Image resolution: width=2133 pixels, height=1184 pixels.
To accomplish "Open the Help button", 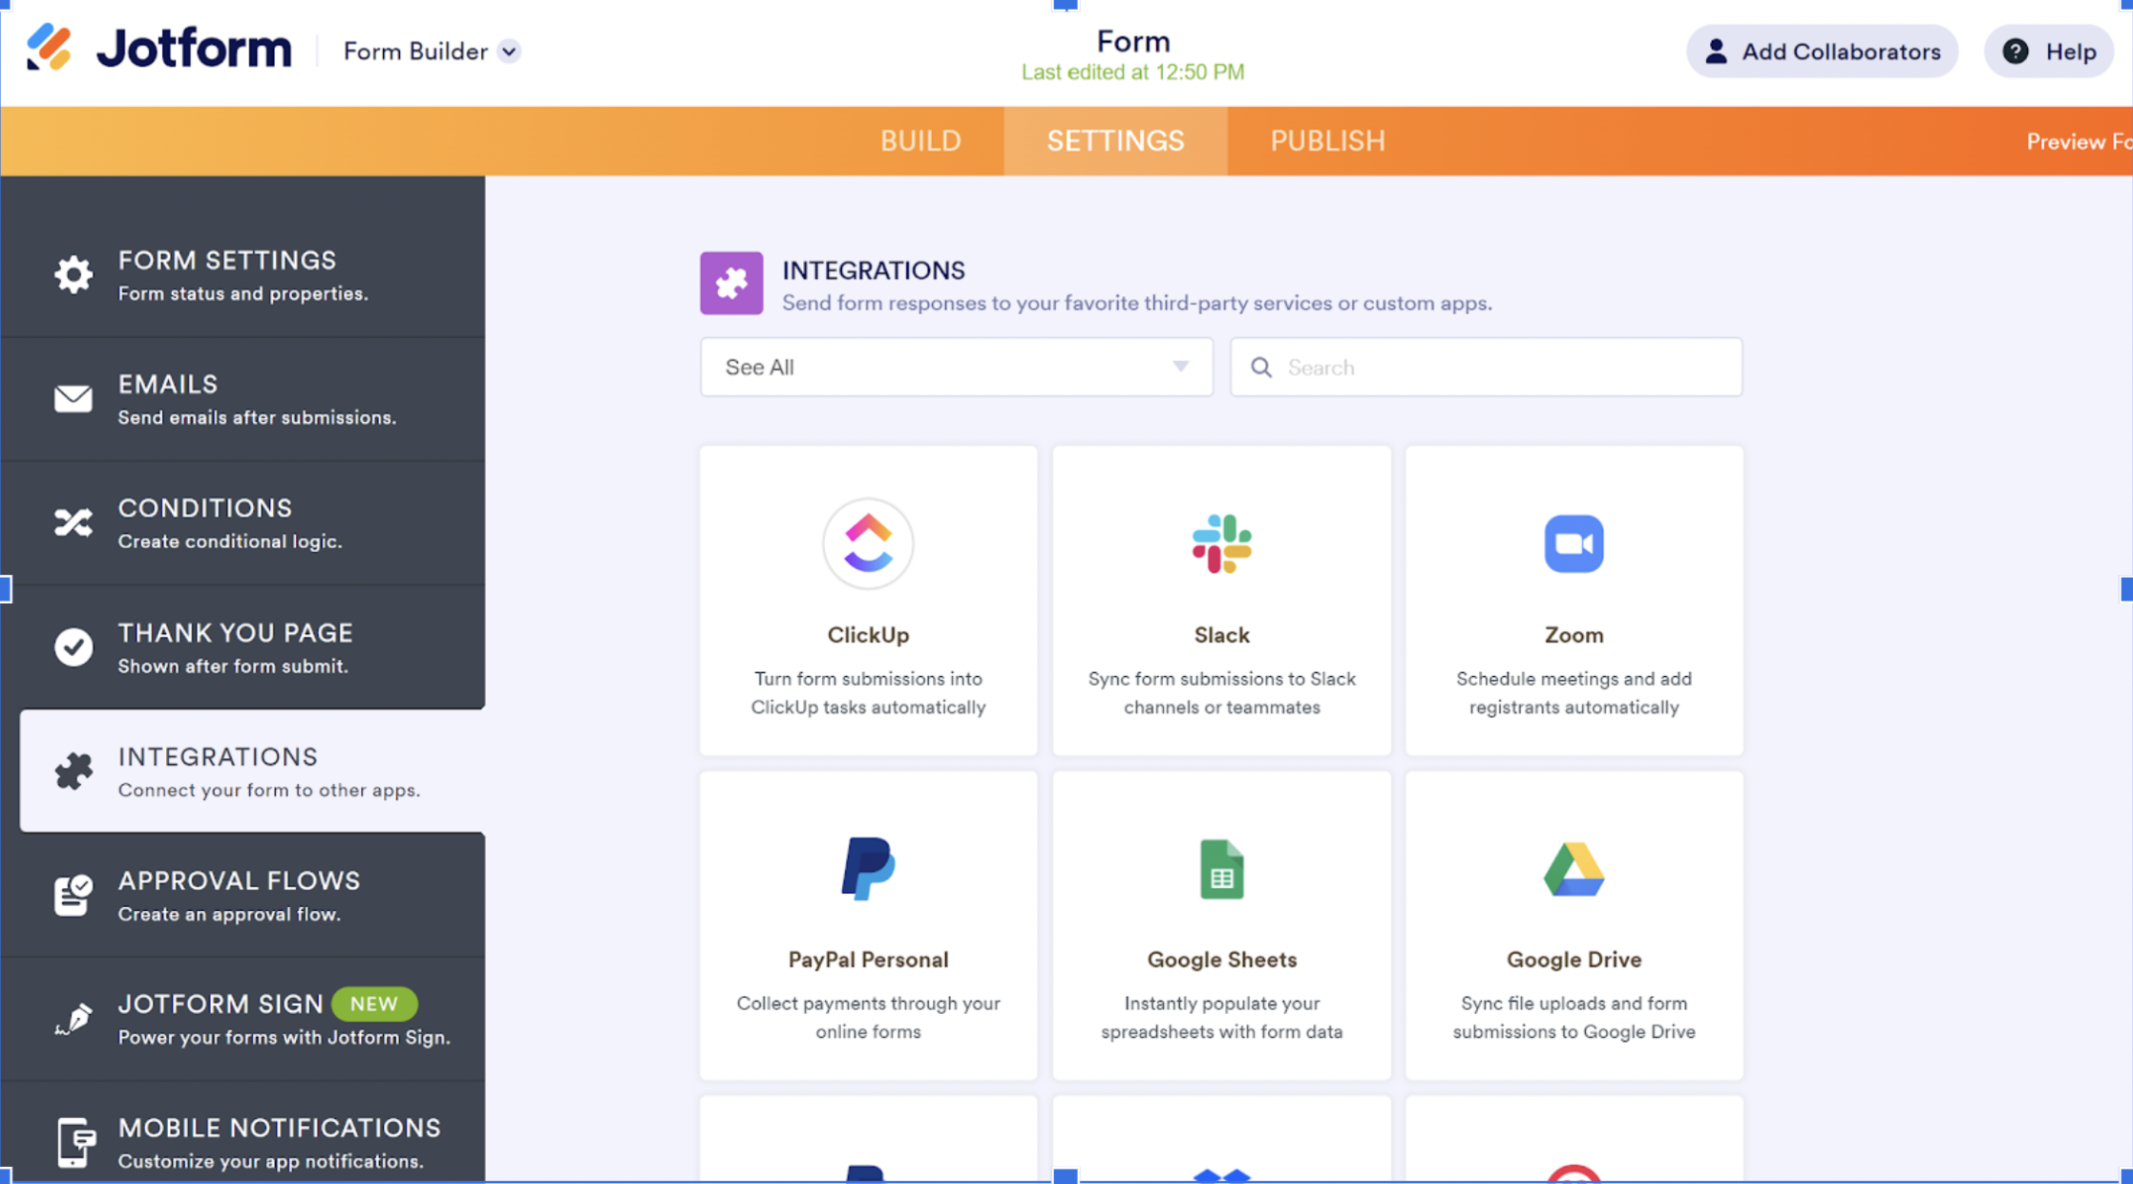I will (x=2049, y=52).
